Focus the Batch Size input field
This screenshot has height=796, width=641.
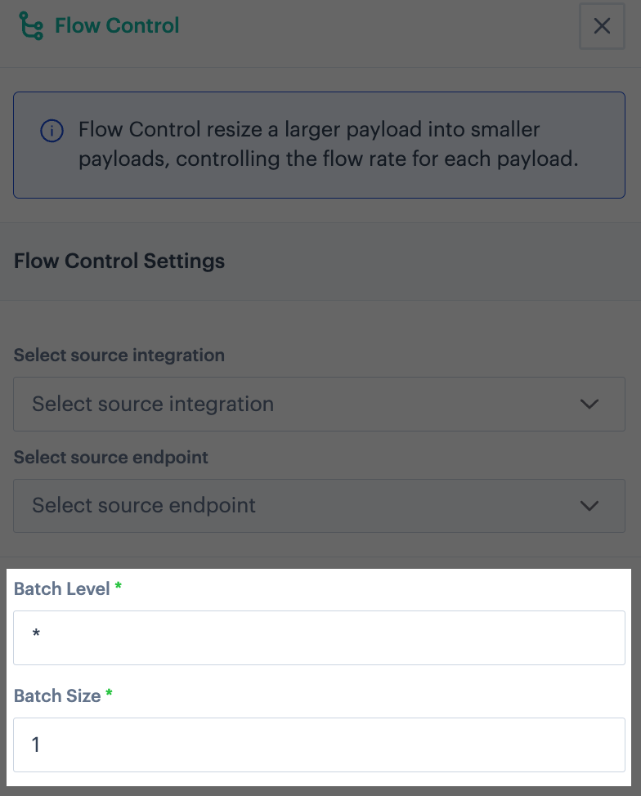(319, 745)
